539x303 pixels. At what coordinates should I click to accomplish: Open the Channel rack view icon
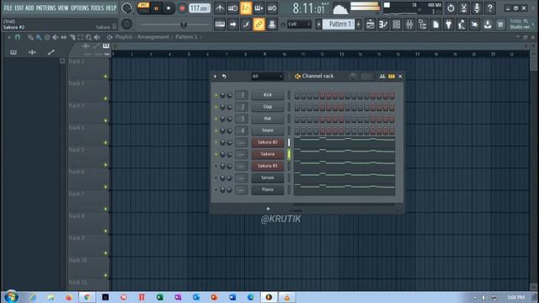click(397, 24)
